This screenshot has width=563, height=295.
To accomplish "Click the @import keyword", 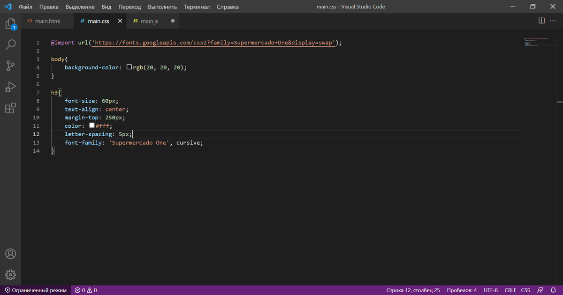I will [63, 43].
